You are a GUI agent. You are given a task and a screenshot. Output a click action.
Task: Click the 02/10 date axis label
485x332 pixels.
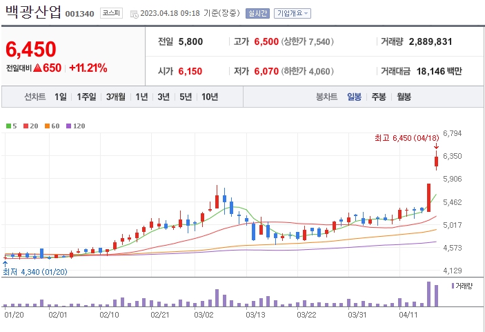click(109, 315)
